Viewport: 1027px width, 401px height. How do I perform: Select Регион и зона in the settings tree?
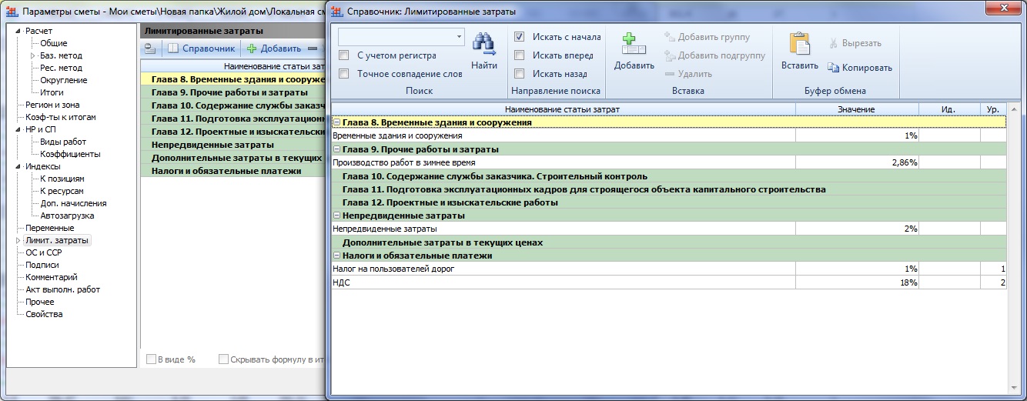52,105
